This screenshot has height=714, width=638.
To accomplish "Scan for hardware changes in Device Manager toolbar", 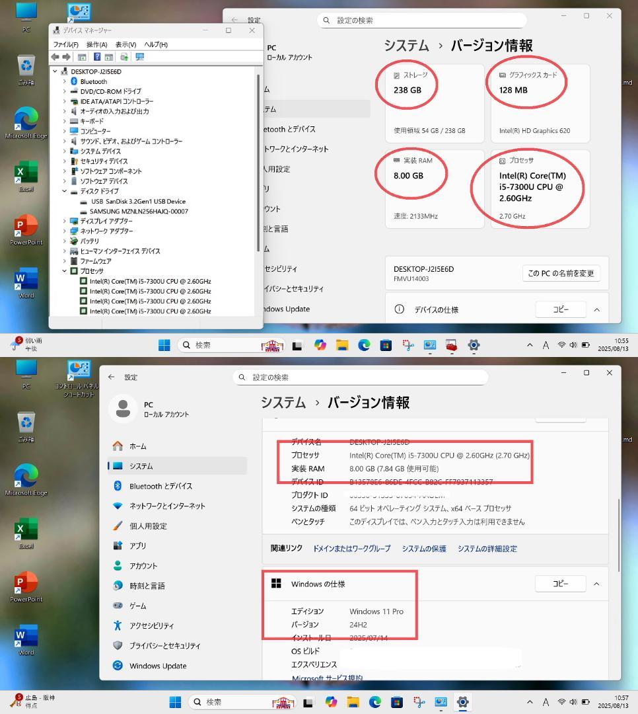I will click(123, 57).
